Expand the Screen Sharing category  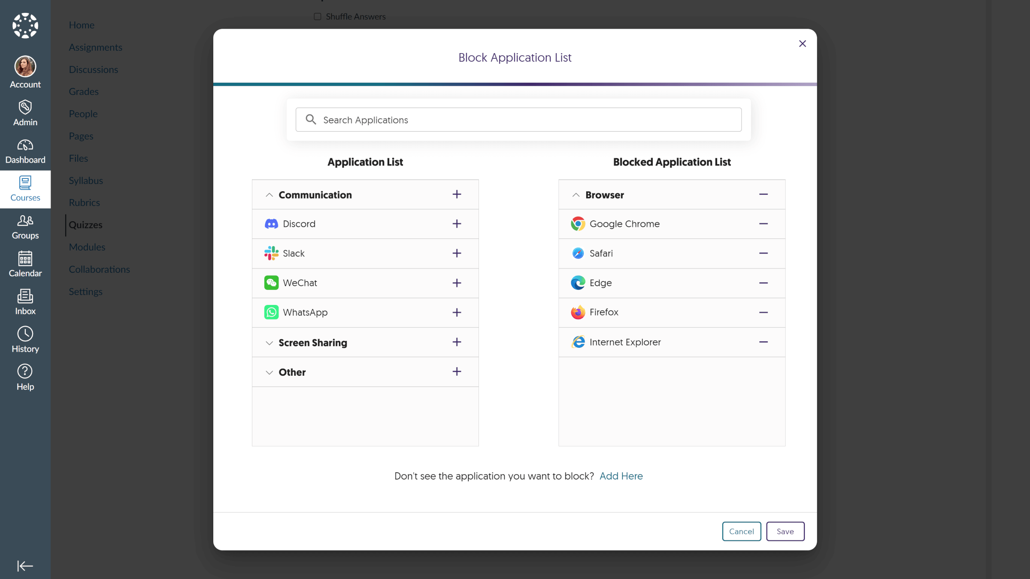pyautogui.click(x=269, y=343)
